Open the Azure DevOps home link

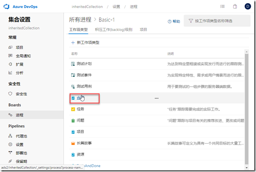coord(25,7)
